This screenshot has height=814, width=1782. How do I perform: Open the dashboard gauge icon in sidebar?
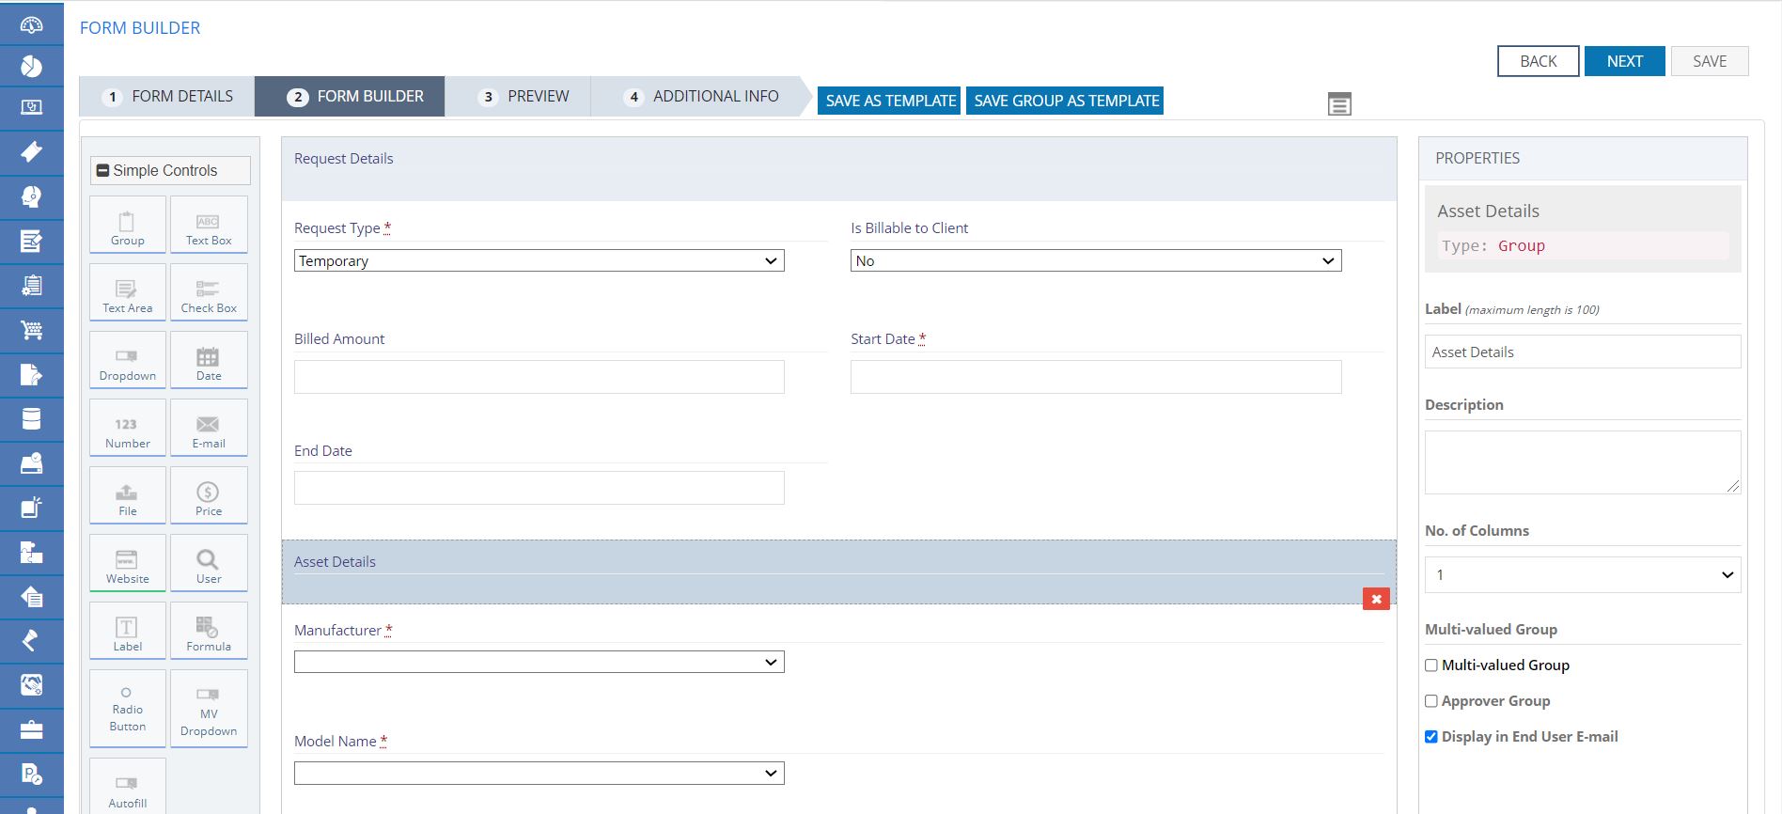tap(31, 23)
